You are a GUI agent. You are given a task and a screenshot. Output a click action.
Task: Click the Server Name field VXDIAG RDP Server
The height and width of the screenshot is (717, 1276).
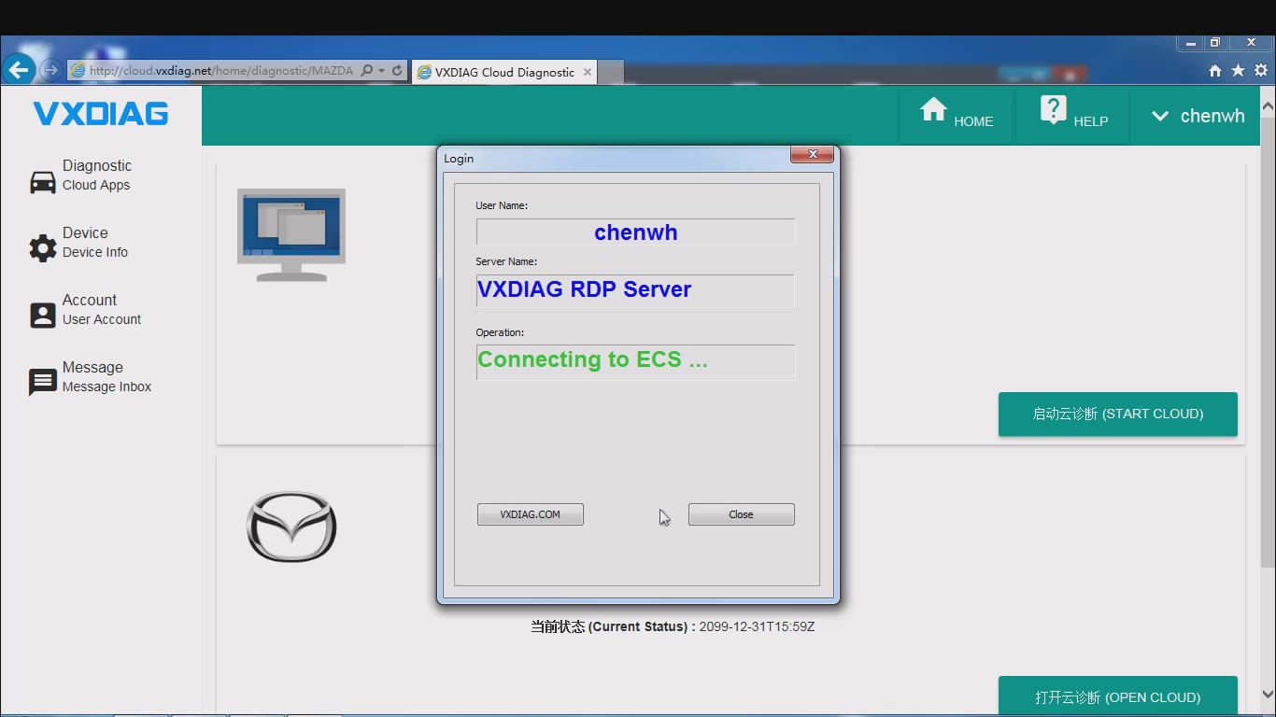click(x=635, y=289)
